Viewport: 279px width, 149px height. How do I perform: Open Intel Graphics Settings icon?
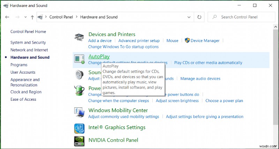coord(80,128)
